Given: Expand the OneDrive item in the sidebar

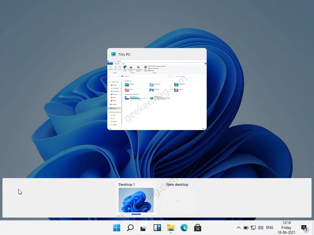Looking at the screenshot, I should click(108, 104).
